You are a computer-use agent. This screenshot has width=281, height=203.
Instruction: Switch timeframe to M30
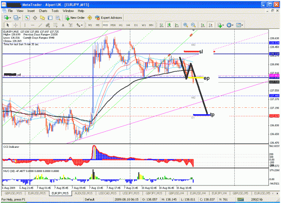[113, 25]
